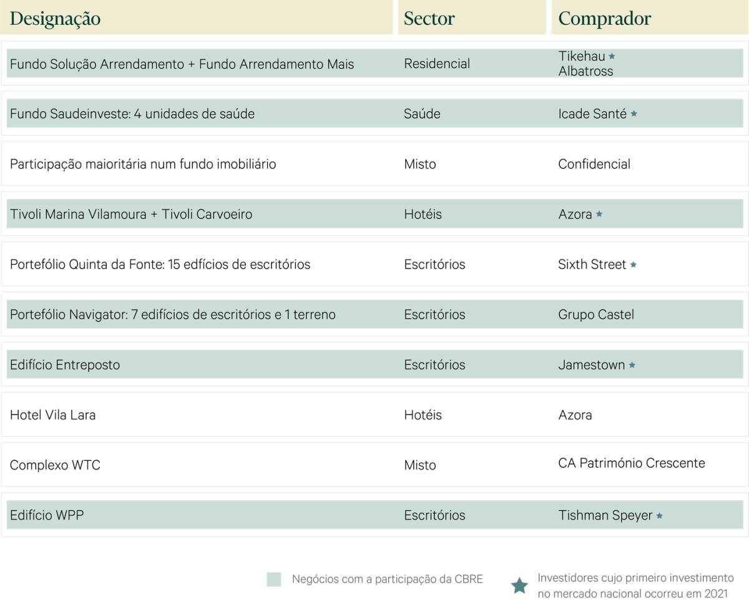Click Misto in the Participação maioritária row
749x600 pixels.
(x=420, y=164)
